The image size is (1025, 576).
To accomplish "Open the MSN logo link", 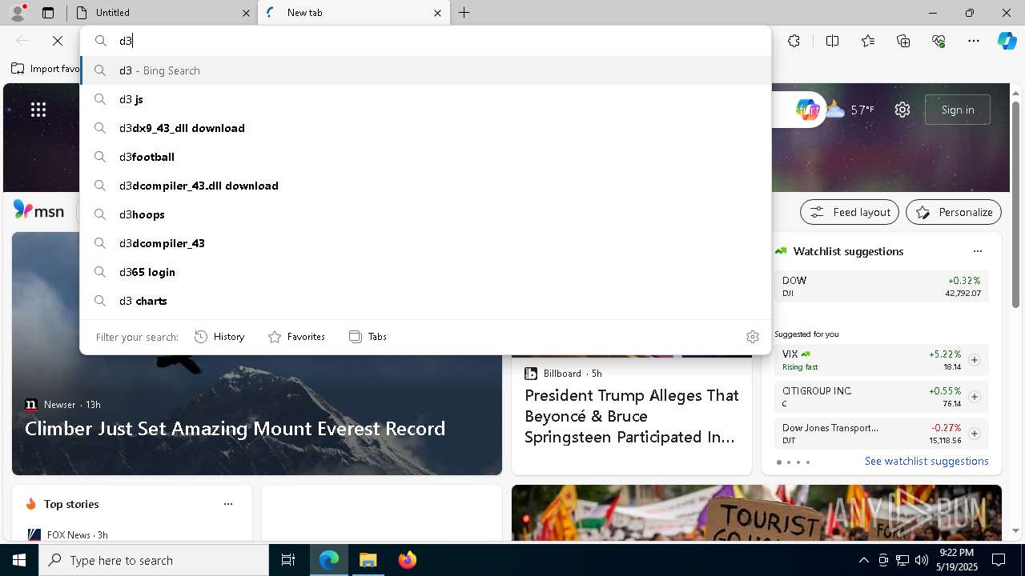I will click(38, 210).
